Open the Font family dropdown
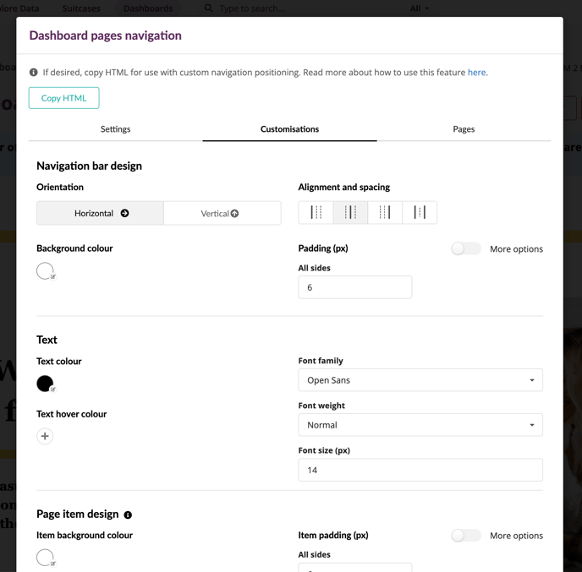Image resolution: width=582 pixels, height=572 pixels. click(420, 380)
